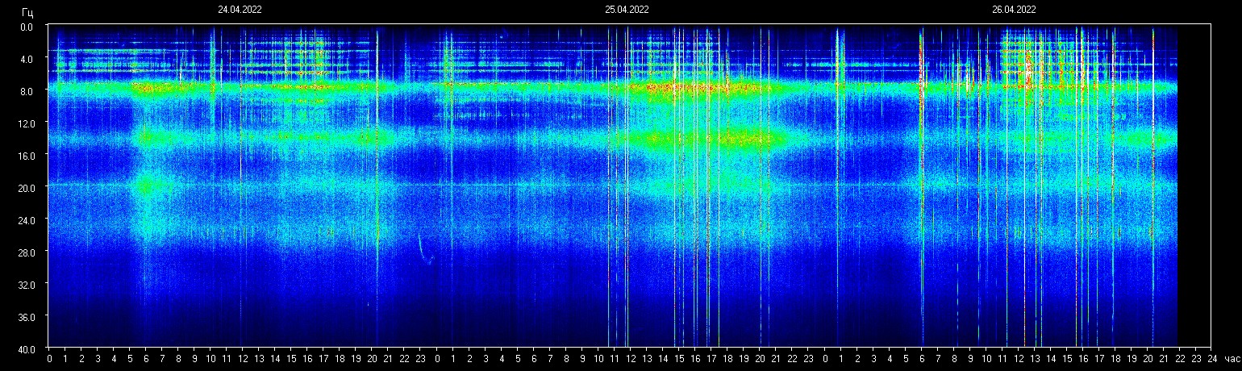Click the 20.0 frequency axis label
This screenshot has width=1242, height=371.
pos(25,188)
